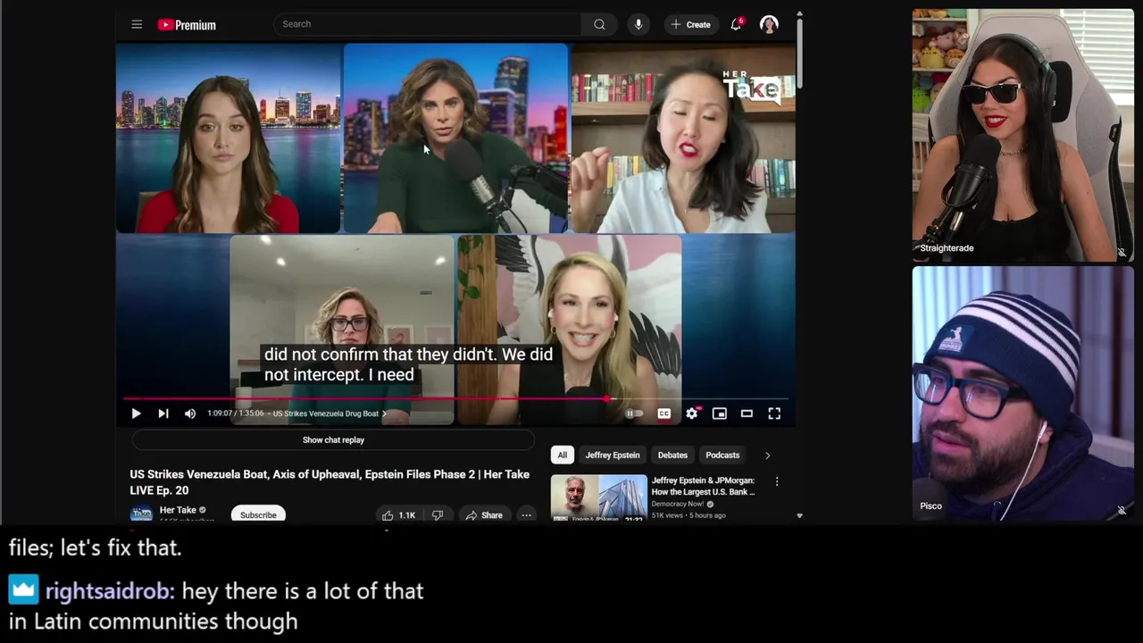Click the magnifier search button
Image resolution: width=1143 pixels, height=643 pixels.
pos(599,24)
